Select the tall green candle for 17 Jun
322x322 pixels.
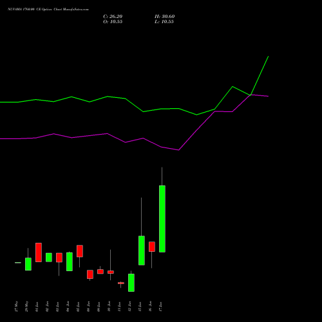coord(162,219)
